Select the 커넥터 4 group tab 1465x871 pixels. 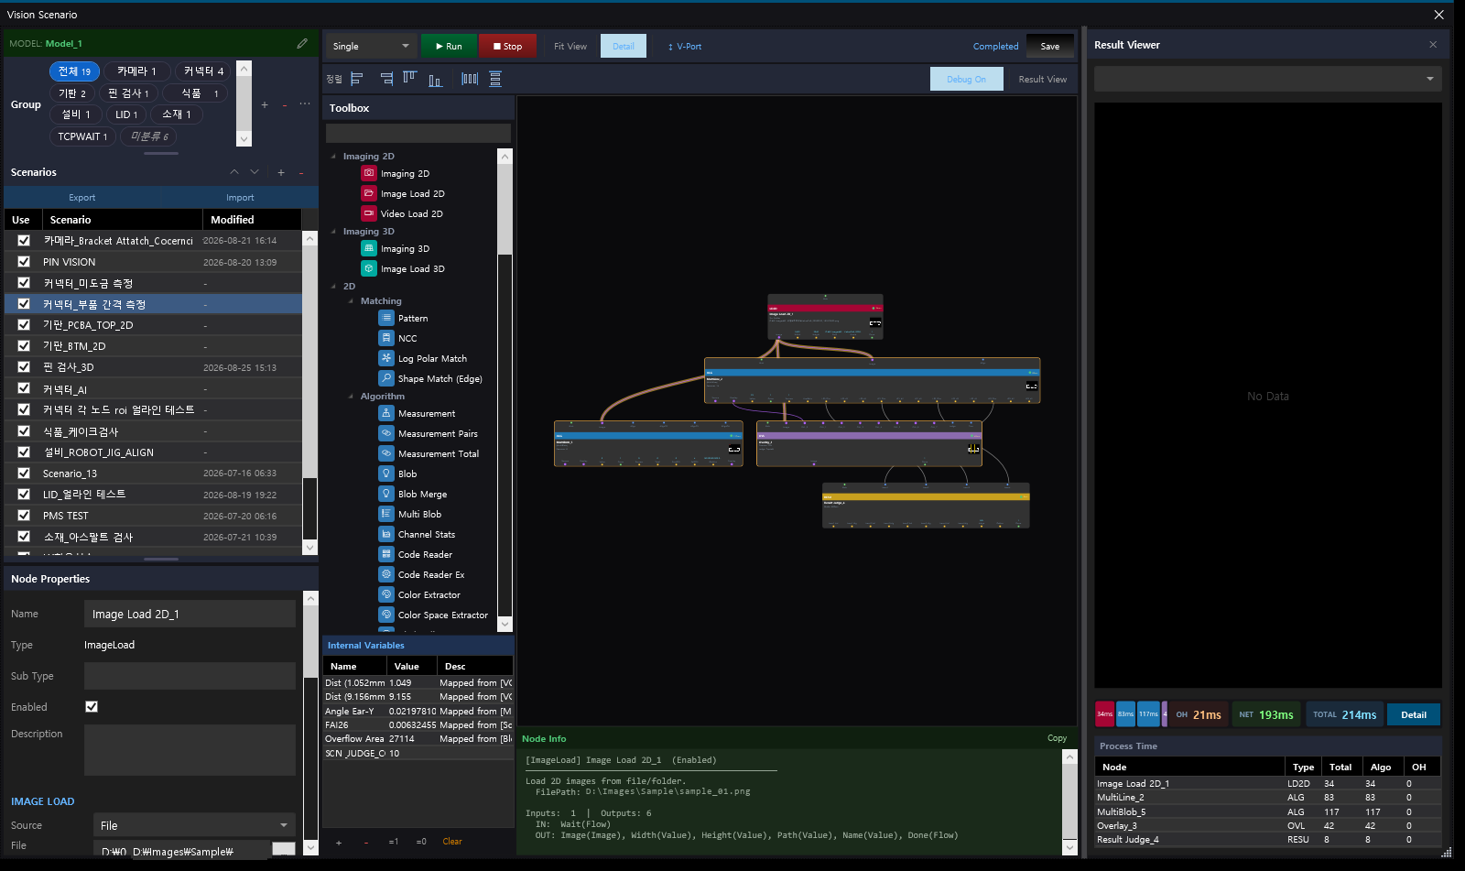click(203, 71)
